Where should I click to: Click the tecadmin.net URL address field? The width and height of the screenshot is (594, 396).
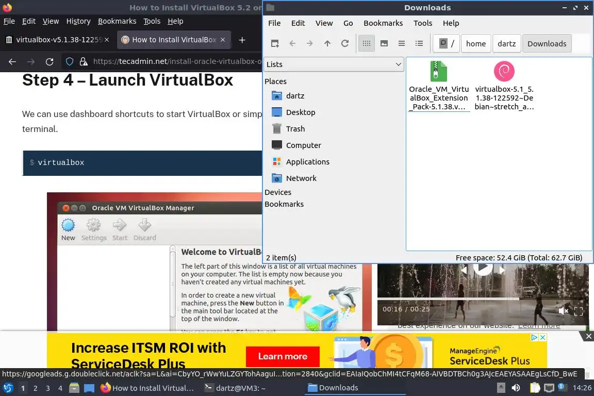(177, 61)
